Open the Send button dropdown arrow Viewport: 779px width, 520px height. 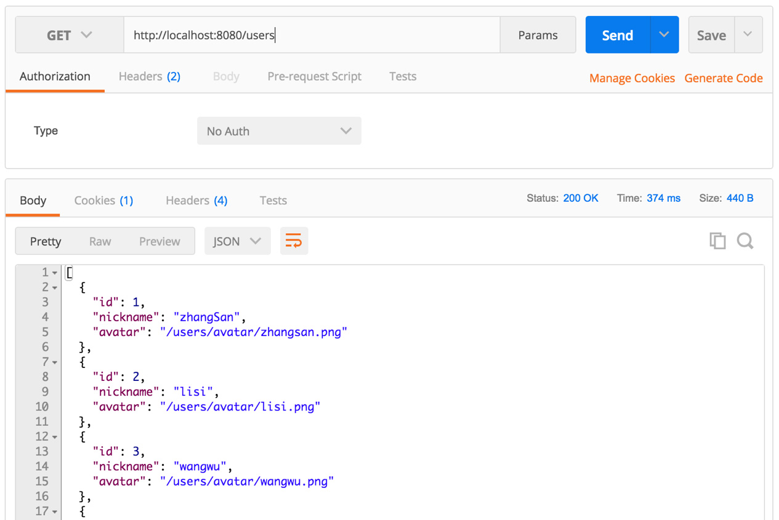664,35
